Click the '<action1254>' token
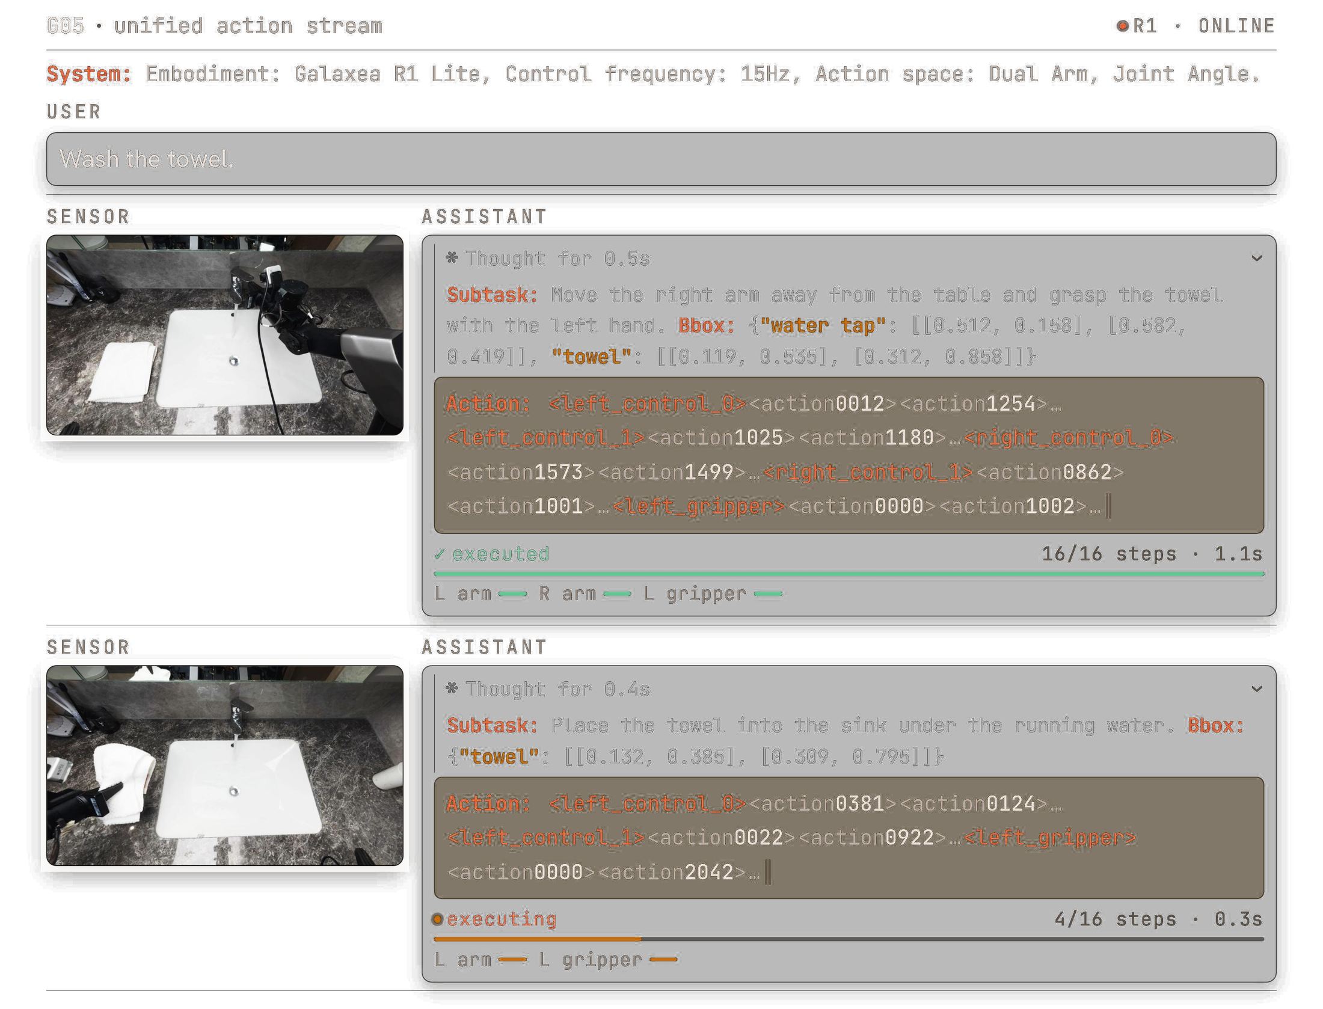1323x1009 pixels. (974, 403)
